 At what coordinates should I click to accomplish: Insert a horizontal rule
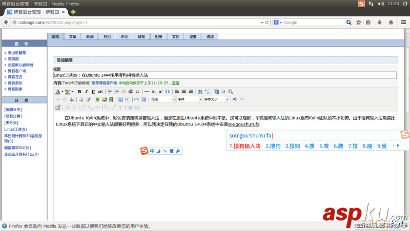pyautogui.click(x=147, y=92)
